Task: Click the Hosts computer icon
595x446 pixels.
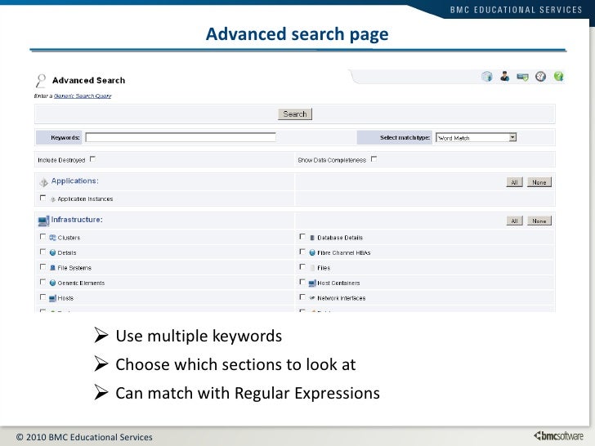Action: pos(53,298)
